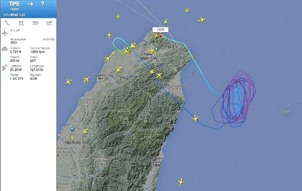
Task: Click the cloud altitude icon in sidebar
Action: 5,49
